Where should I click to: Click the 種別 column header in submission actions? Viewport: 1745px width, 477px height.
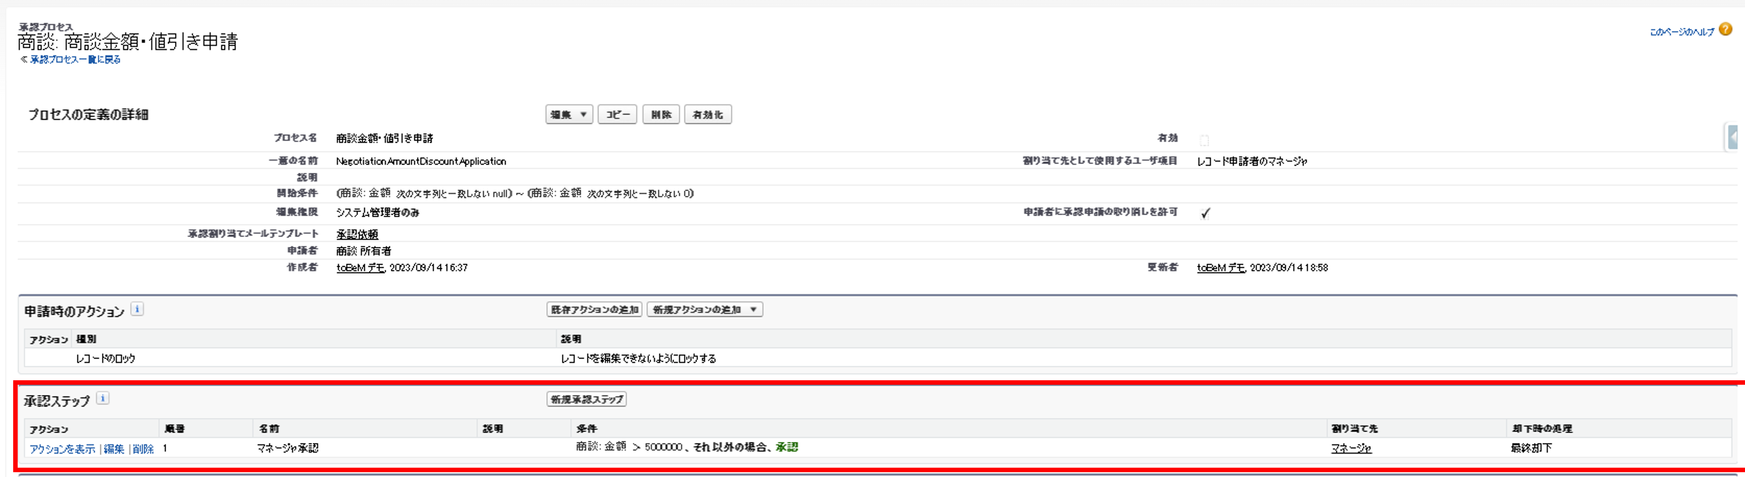click(x=86, y=339)
